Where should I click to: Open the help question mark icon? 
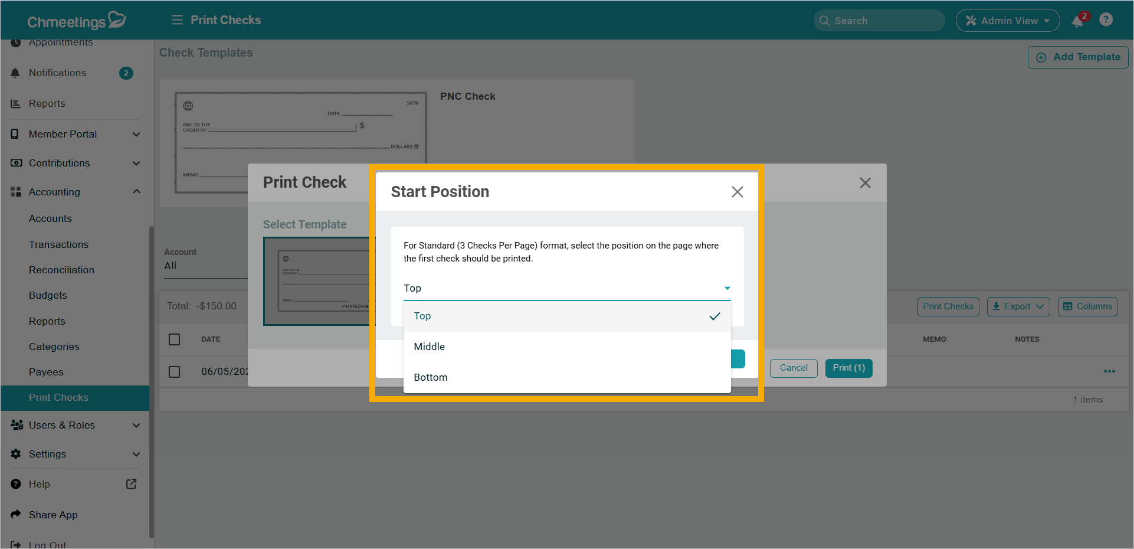[x=1106, y=20]
